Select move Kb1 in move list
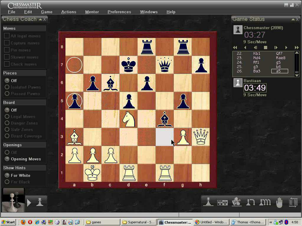This screenshot has height=226, width=302. coord(257,54)
